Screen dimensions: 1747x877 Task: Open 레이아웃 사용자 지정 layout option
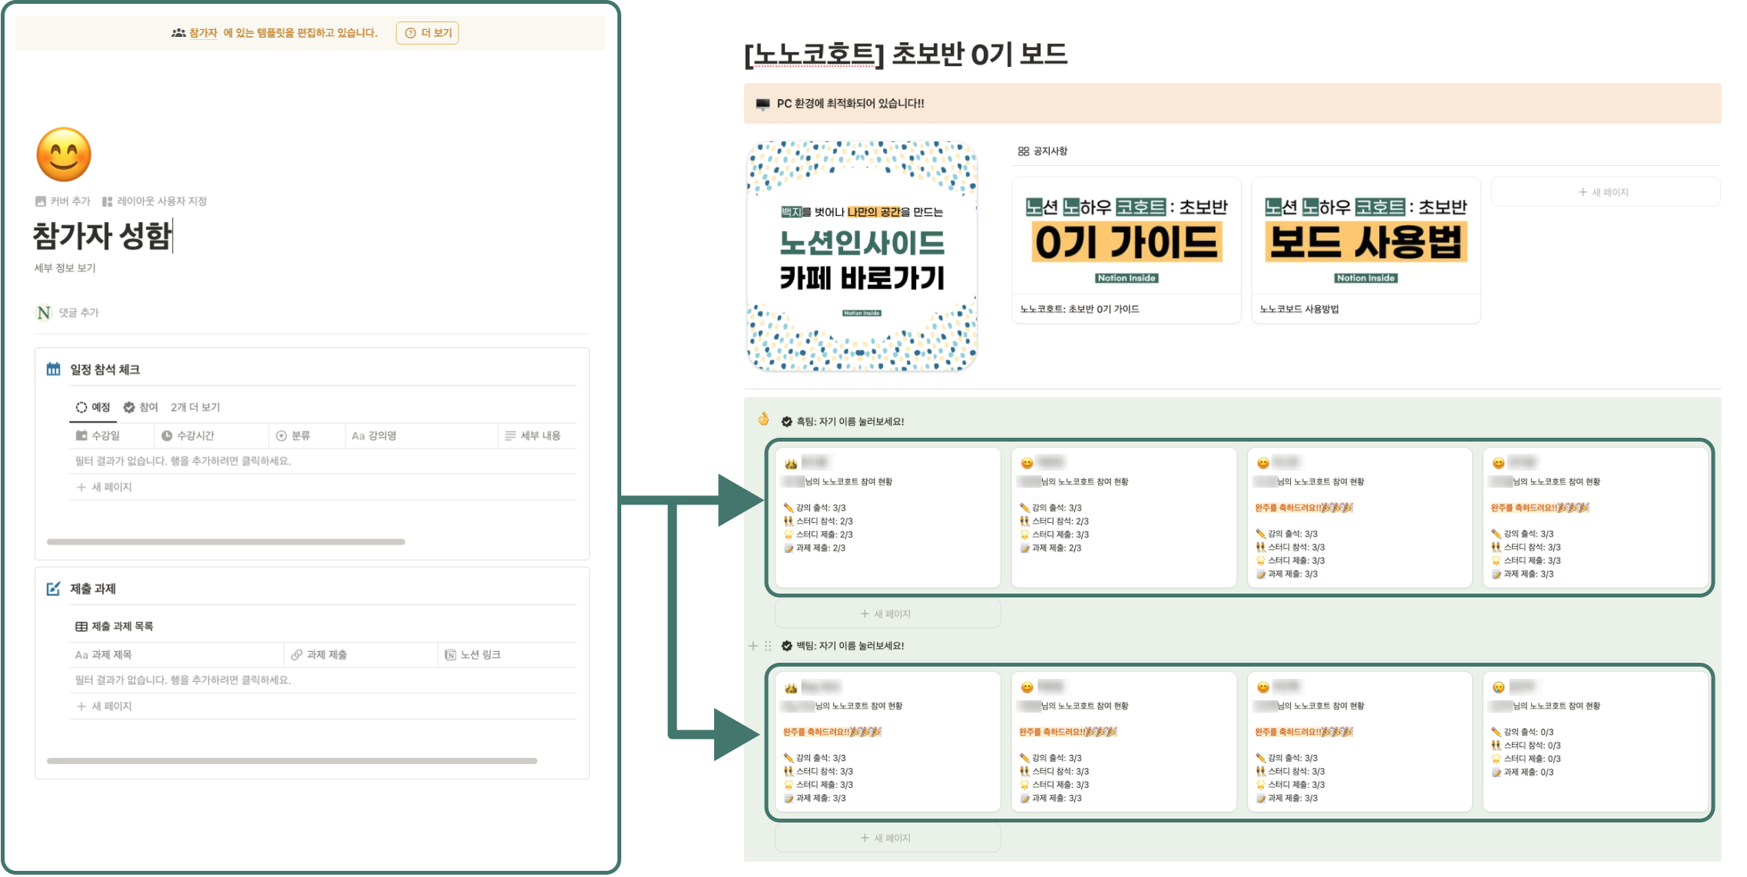(154, 201)
